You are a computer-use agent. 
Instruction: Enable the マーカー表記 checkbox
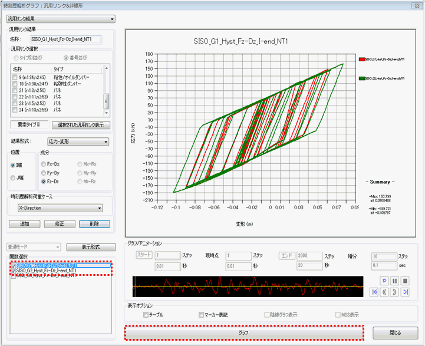pos(201,315)
